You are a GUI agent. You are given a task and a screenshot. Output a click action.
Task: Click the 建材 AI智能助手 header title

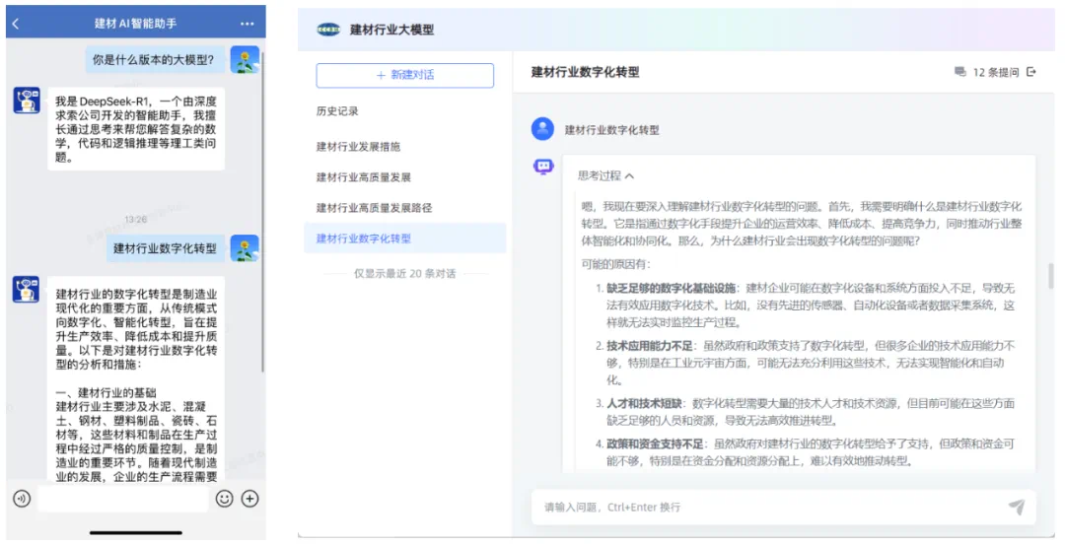click(135, 24)
